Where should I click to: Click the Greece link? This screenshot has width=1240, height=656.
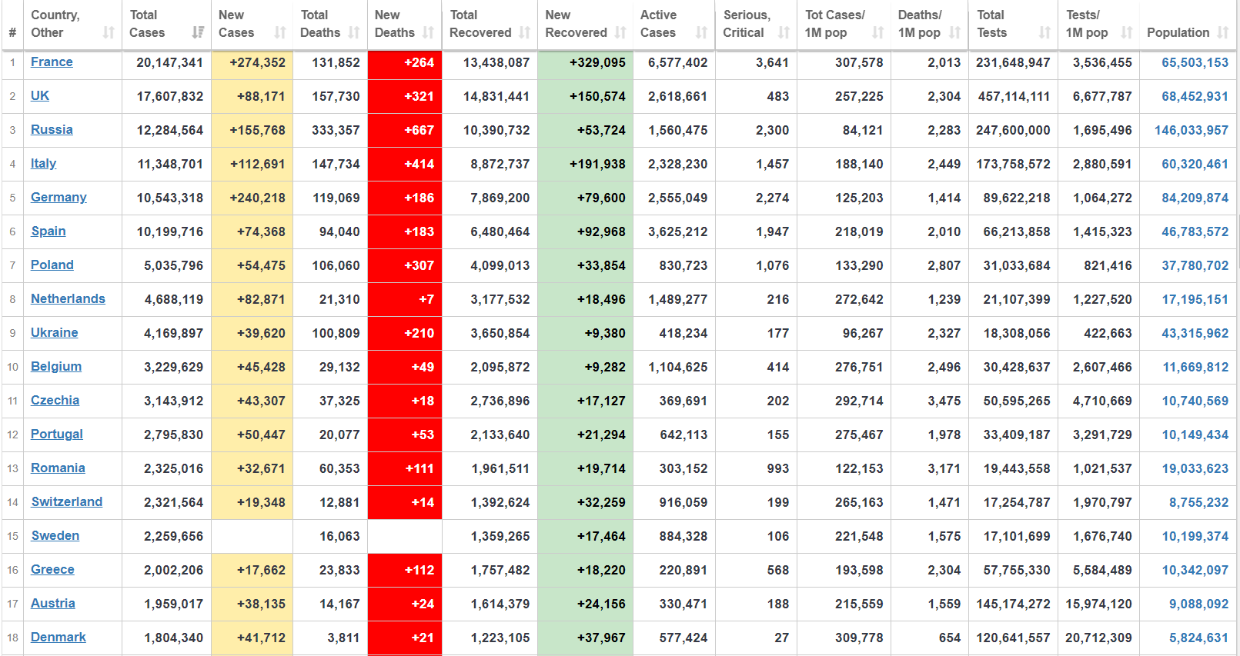click(52, 569)
